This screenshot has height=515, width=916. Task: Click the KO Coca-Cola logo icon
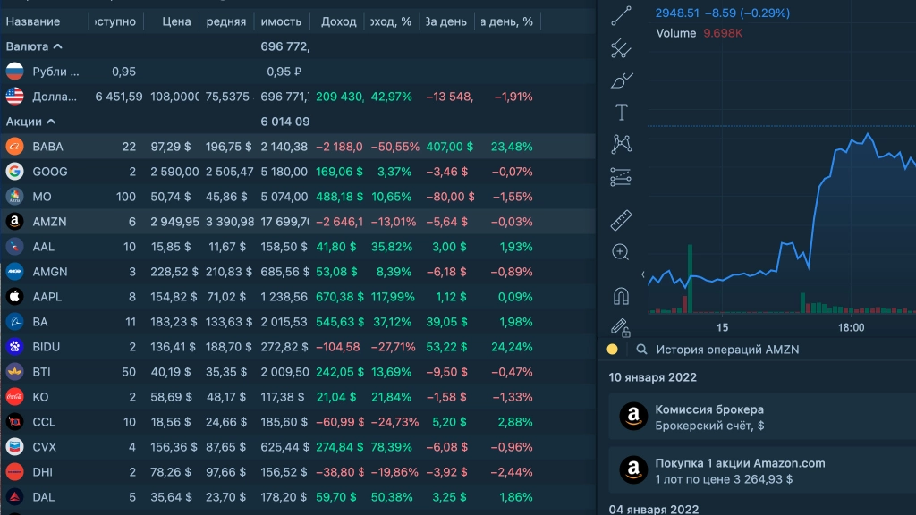14,397
